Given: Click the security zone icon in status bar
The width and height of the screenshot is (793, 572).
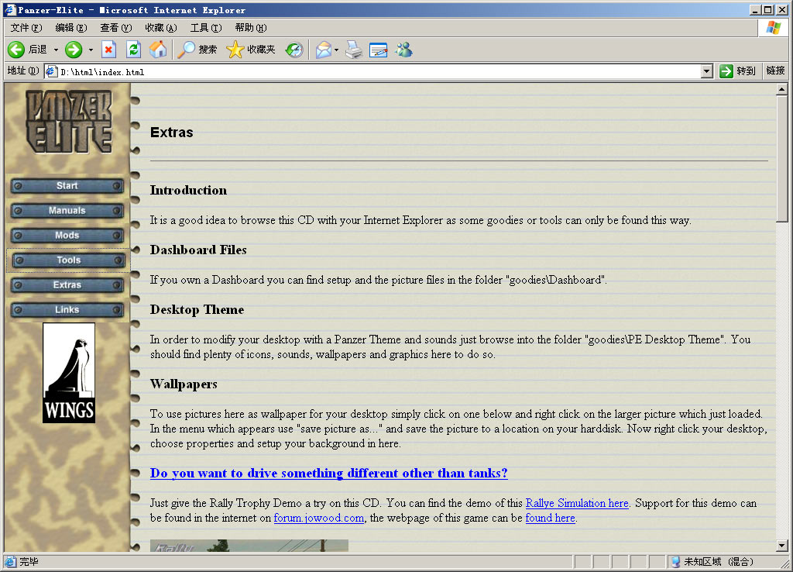Looking at the screenshot, I should pyautogui.click(x=675, y=561).
